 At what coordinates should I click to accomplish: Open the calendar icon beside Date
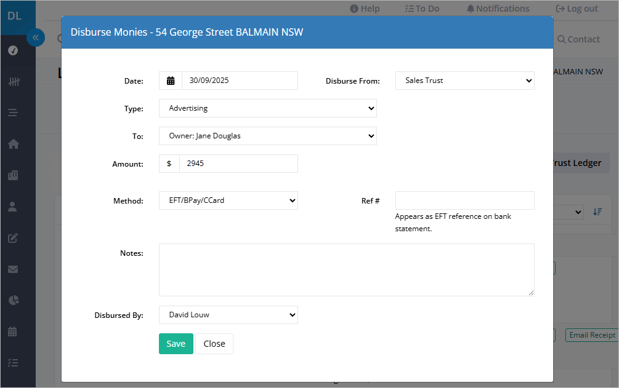click(171, 81)
